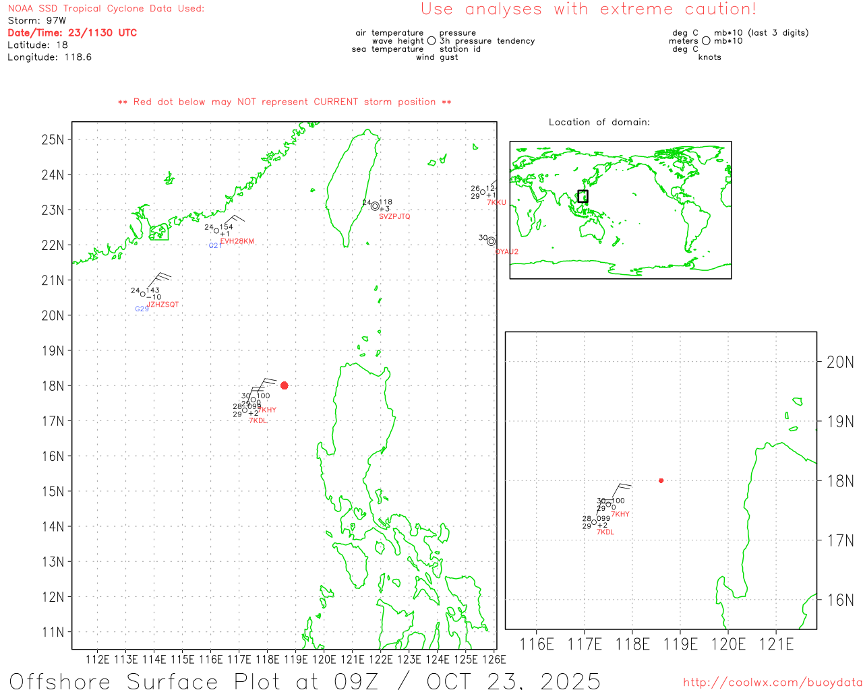Click the blue G21 gust label

pos(215,246)
